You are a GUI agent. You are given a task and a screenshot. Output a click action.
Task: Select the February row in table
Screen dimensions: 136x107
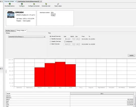tap(70, 98)
